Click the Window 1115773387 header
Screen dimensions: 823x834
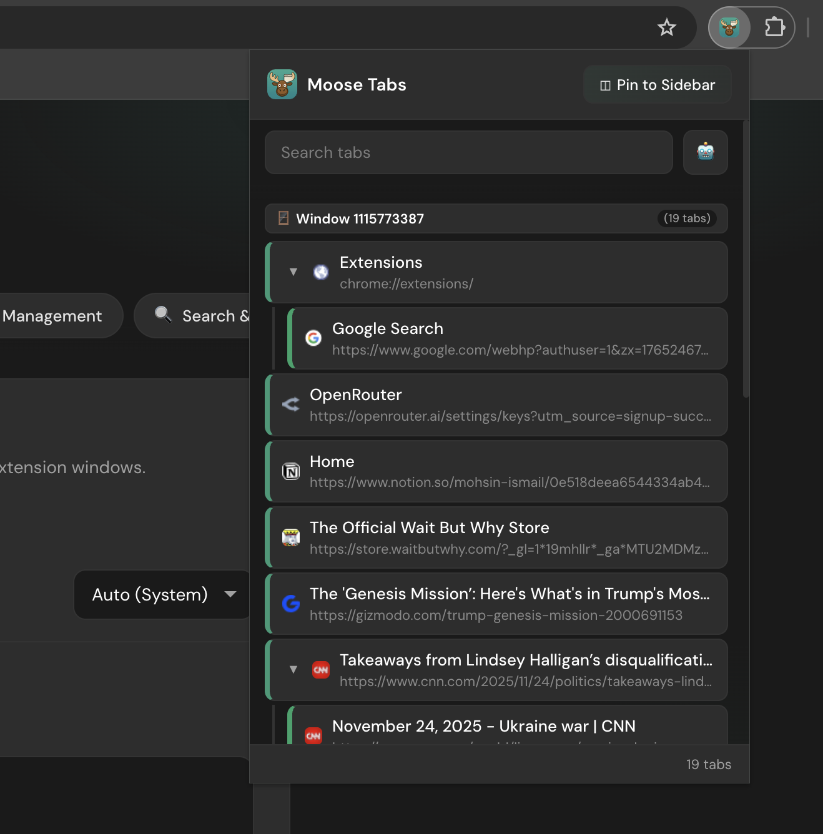[x=496, y=218]
